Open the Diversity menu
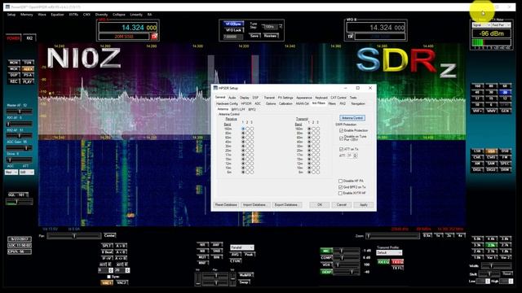This screenshot has height=293, width=522. point(101,15)
